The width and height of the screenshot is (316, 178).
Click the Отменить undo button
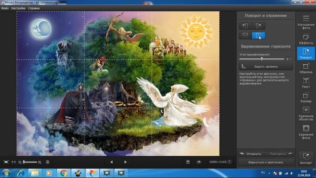coord(251,154)
